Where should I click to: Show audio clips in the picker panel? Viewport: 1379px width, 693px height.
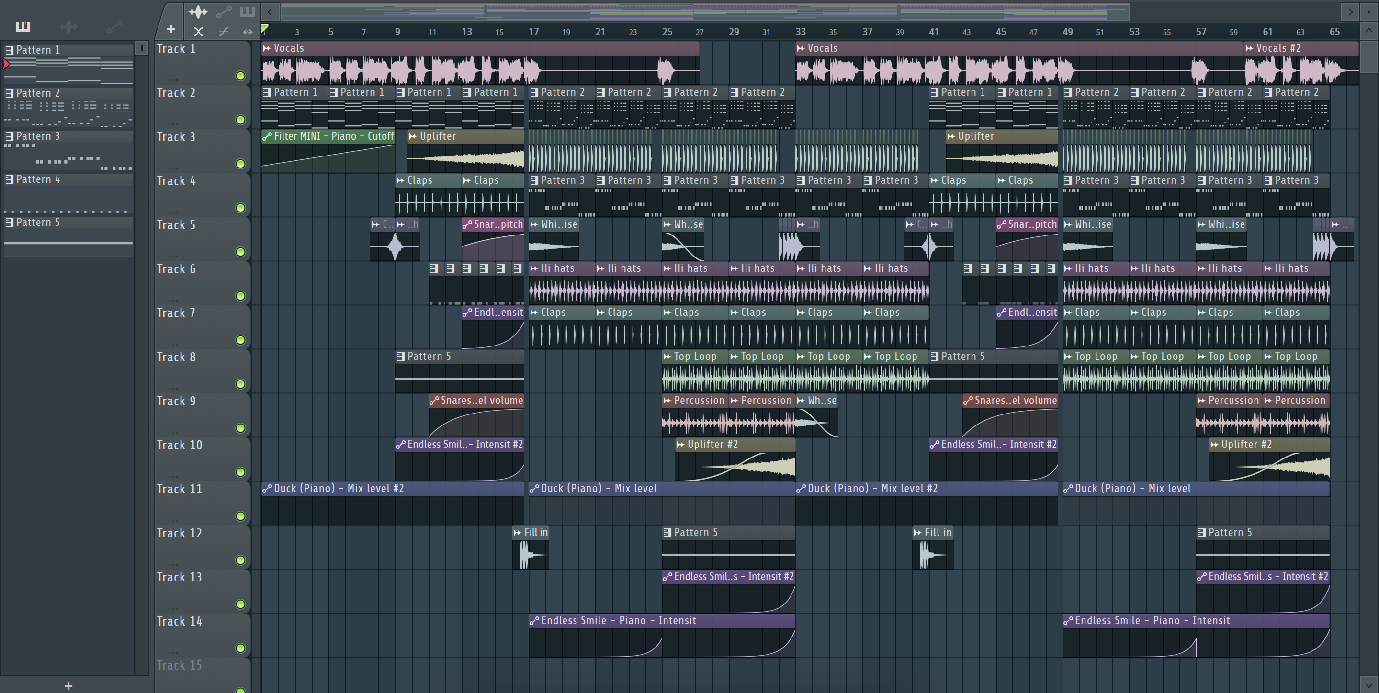tap(68, 26)
